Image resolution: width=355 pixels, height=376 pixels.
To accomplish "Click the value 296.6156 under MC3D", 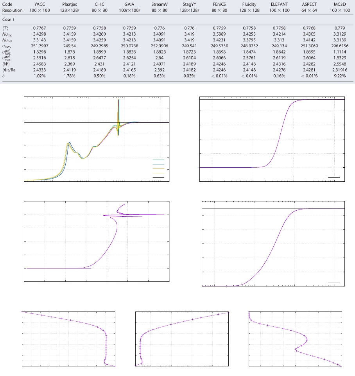I will coord(340,46).
